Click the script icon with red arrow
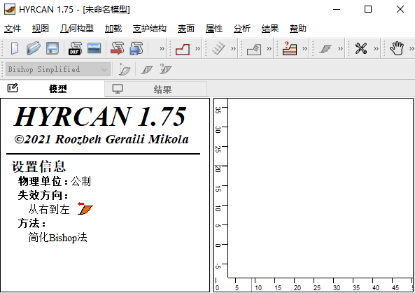This screenshot has height=293, width=415. pos(118,48)
